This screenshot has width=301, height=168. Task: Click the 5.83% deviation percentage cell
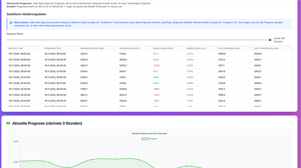click(190, 89)
